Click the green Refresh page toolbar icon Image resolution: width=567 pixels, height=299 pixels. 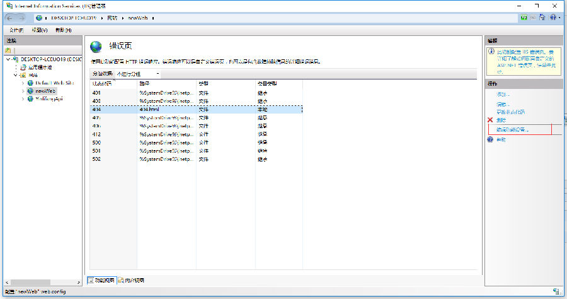tap(524, 18)
